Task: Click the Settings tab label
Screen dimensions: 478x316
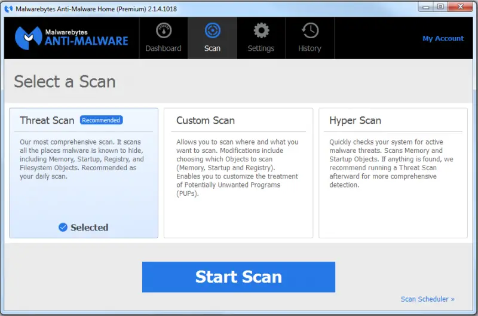Action: (261, 48)
